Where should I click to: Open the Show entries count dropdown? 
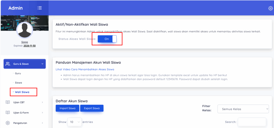pyautogui.click(x=74, y=122)
